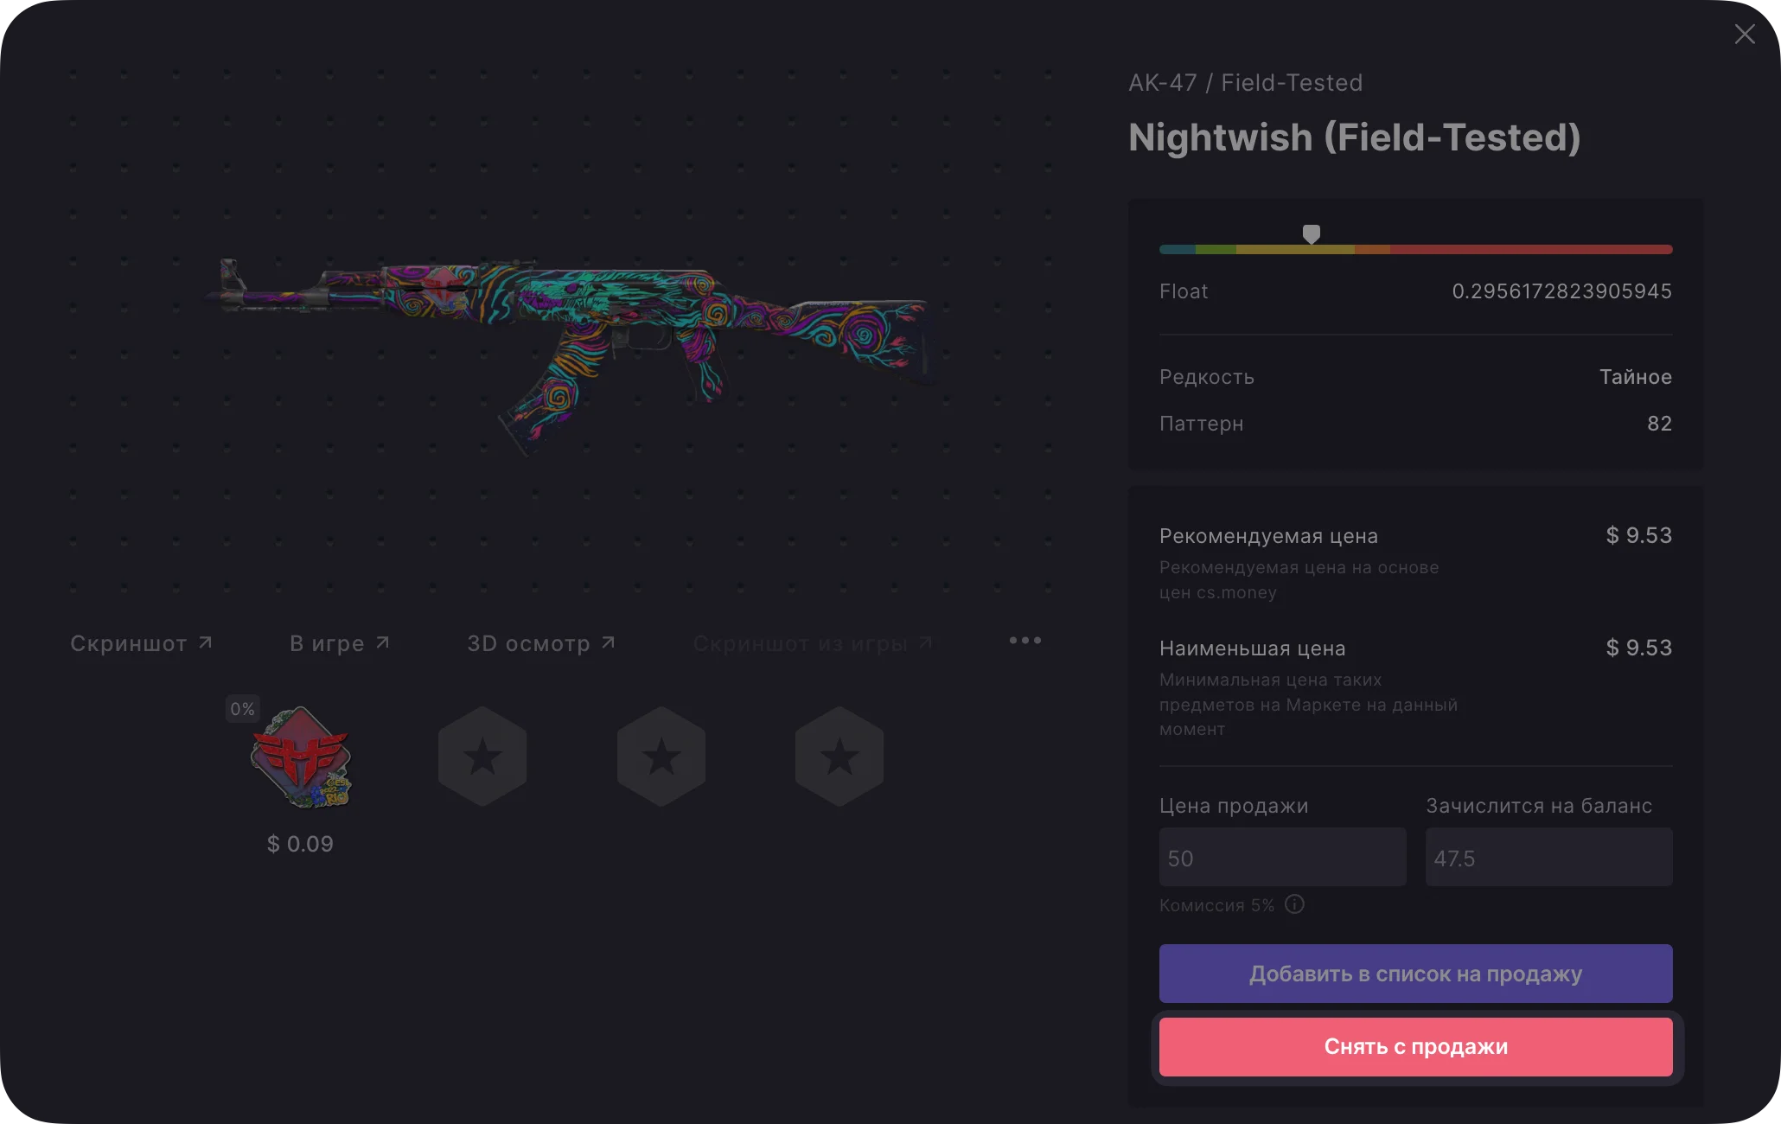The width and height of the screenshot is (1781, 1124).
Task: Click the Зачислится на баланс field
Action: click(1548, 858)
